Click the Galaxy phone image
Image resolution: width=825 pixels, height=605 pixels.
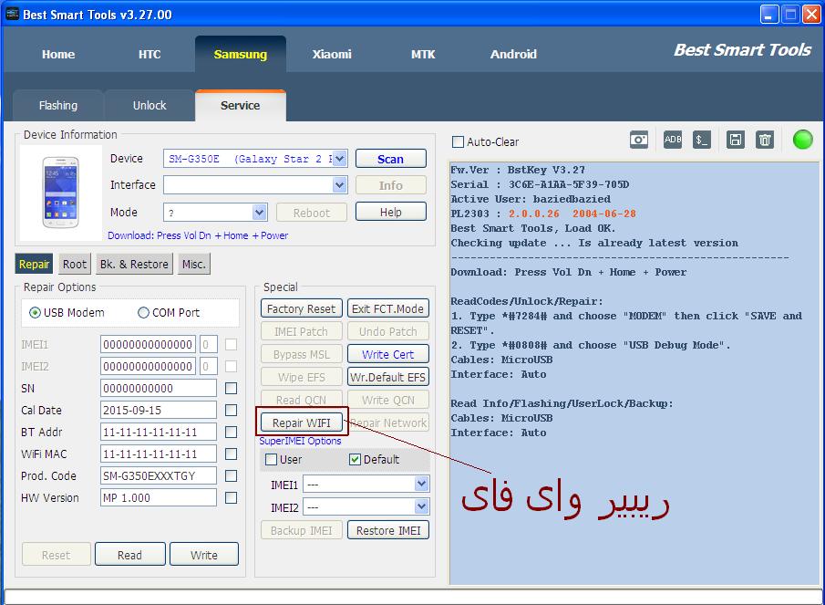tap(60, 193)
